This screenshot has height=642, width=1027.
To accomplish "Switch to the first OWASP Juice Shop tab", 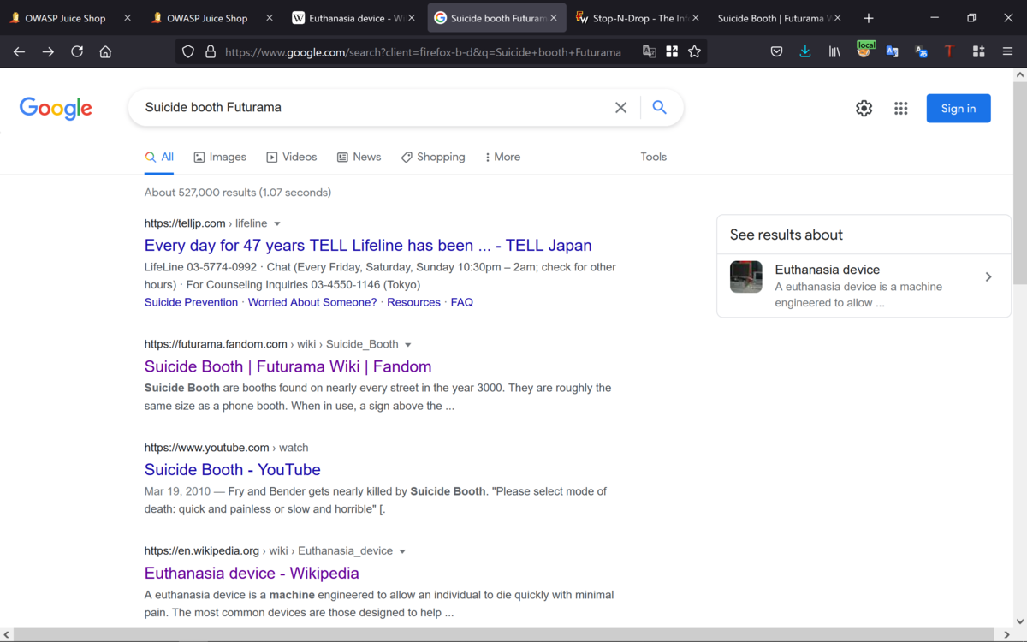I will click(x=65, y=18).
